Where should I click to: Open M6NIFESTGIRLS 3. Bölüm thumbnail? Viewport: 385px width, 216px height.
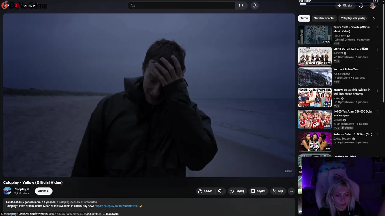tap(315, 56)
